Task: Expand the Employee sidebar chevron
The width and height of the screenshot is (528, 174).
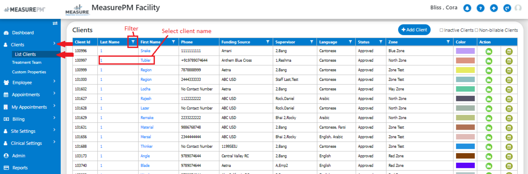Action: point(54,81)
